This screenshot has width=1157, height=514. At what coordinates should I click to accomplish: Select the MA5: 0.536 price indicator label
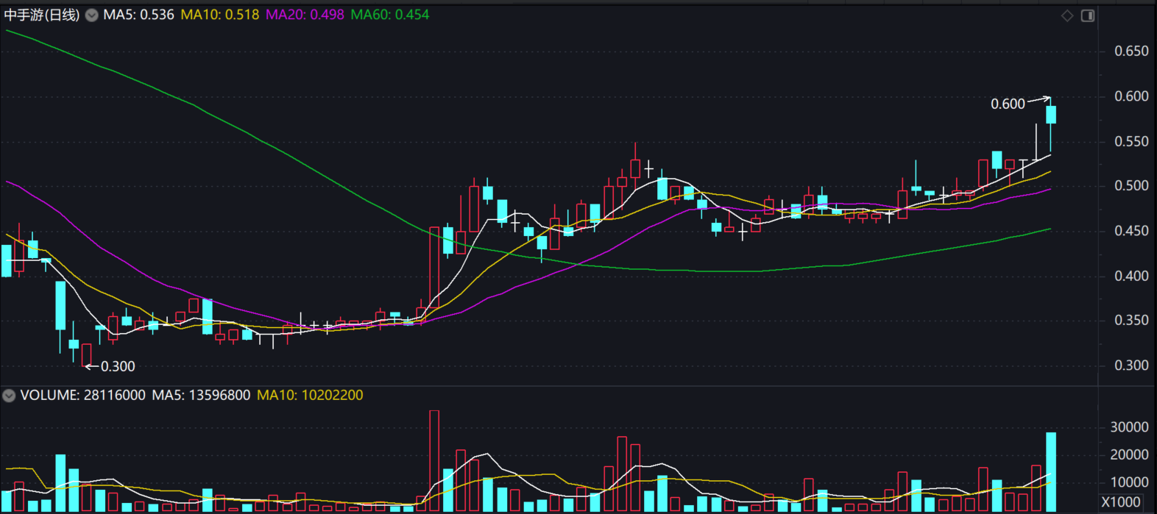(138, 15)
